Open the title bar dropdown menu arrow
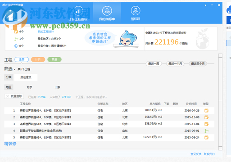The height and width of the screenshot is (162, 231). coord(205,5)
